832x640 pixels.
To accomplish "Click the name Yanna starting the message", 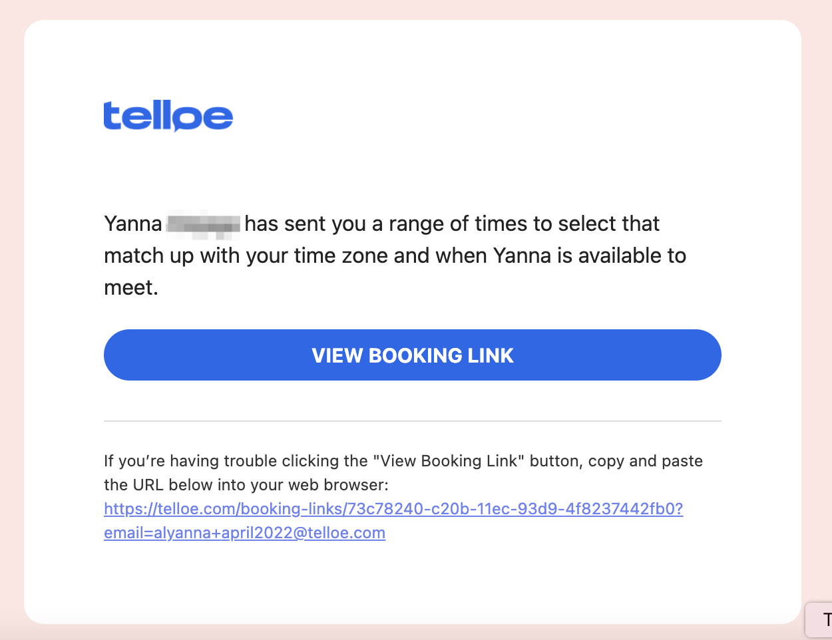I will click(133, 224).
